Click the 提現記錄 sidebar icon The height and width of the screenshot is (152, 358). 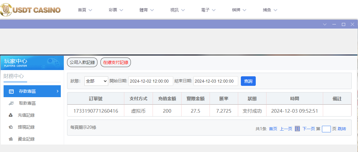[x=11, y=127]
